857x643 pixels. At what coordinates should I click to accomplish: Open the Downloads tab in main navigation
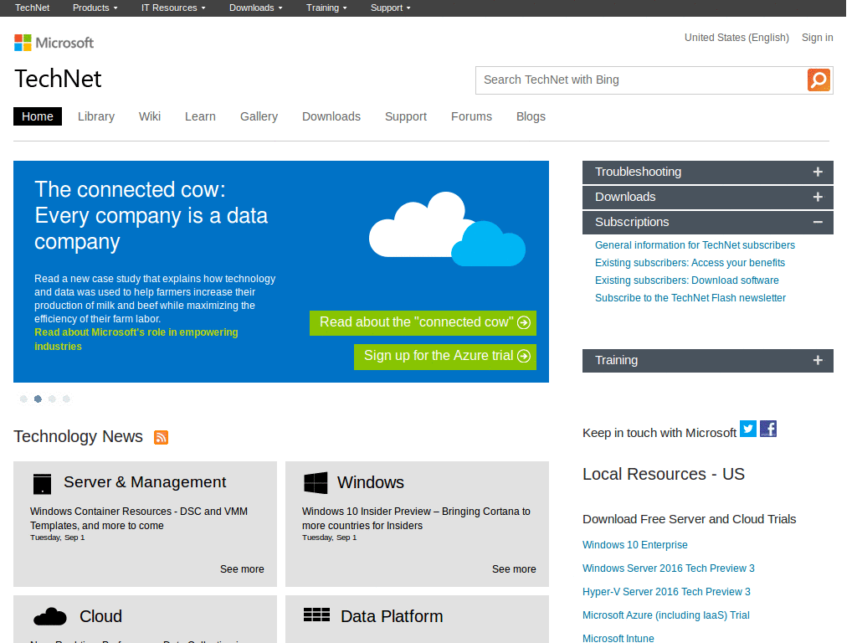[x=331, y=116]
